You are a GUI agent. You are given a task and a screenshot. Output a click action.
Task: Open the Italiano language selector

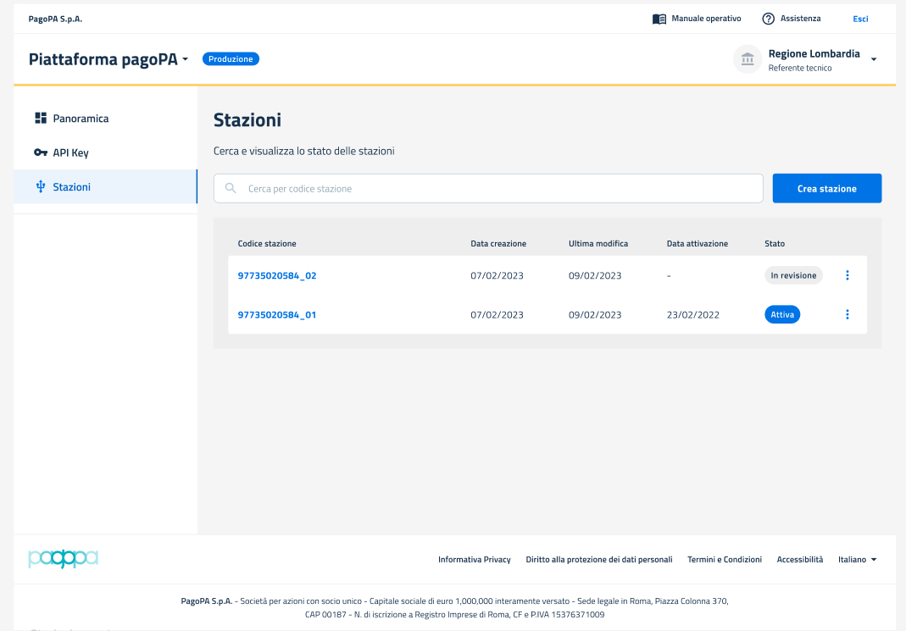coord(858,560)
